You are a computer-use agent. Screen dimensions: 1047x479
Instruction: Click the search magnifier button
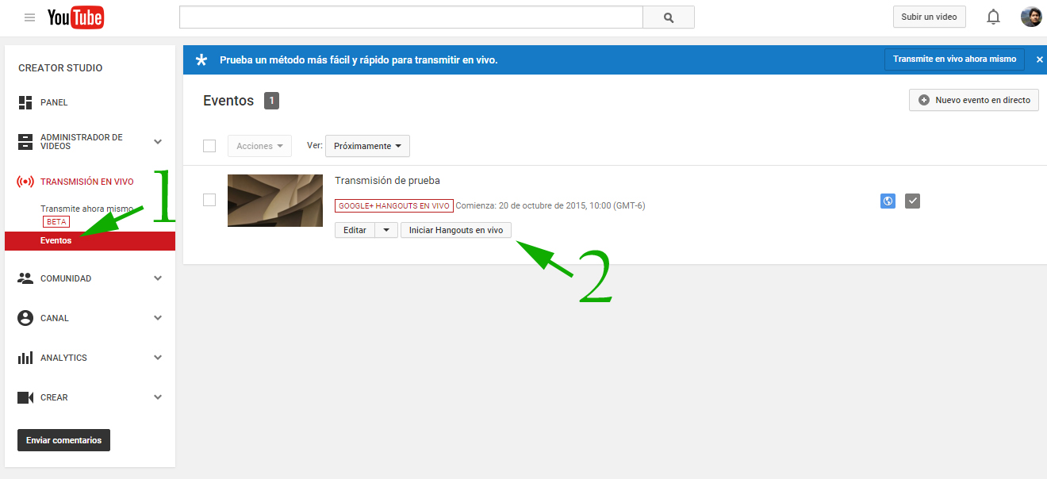[x=668, y=17]
